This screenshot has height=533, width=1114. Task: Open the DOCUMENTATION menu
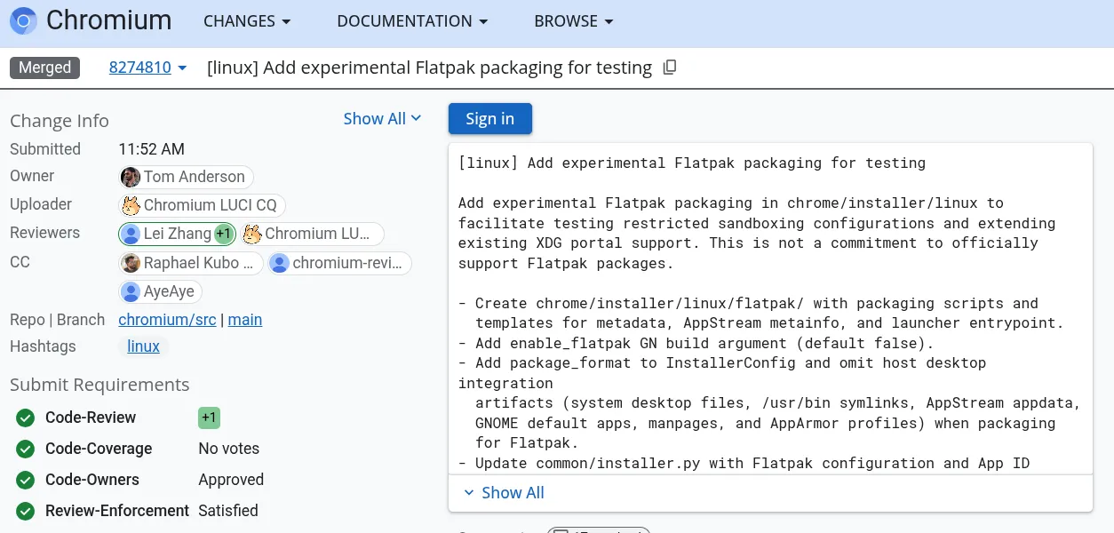pos(412,21)
